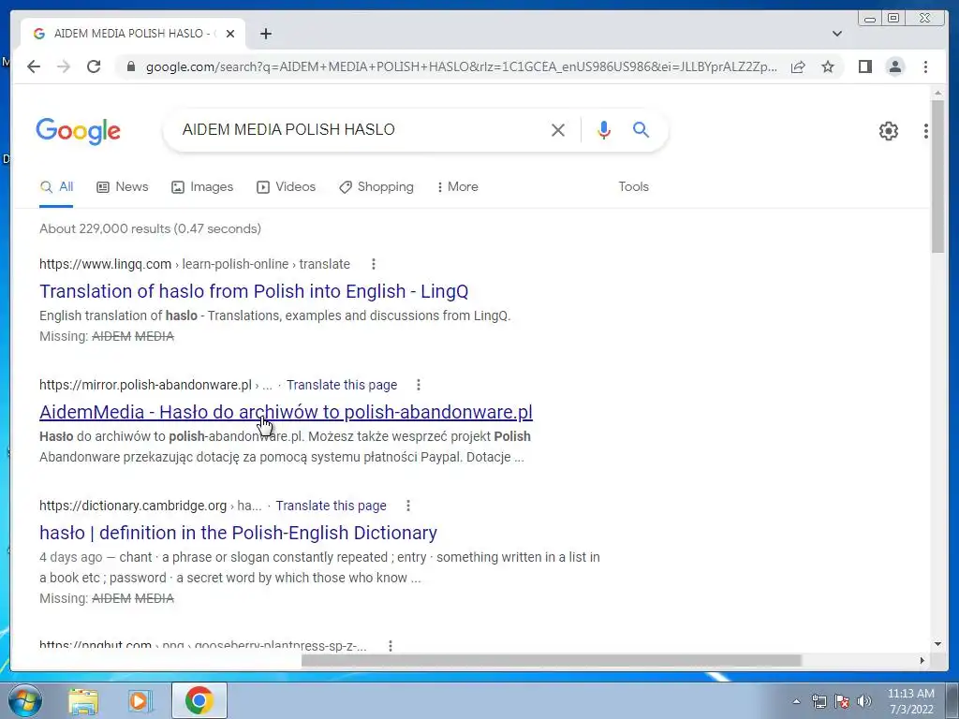
Task: View site information via the address bar lock icon
Action: 130,66
